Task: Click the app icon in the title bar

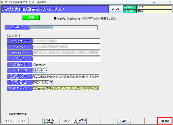Action: coord(2,2)
